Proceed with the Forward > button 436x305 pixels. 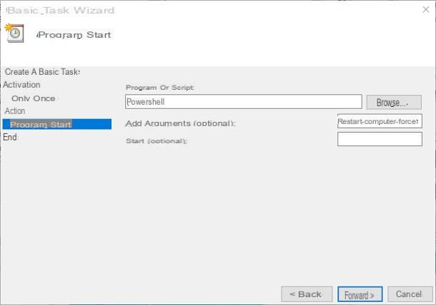tap(360, 294)
